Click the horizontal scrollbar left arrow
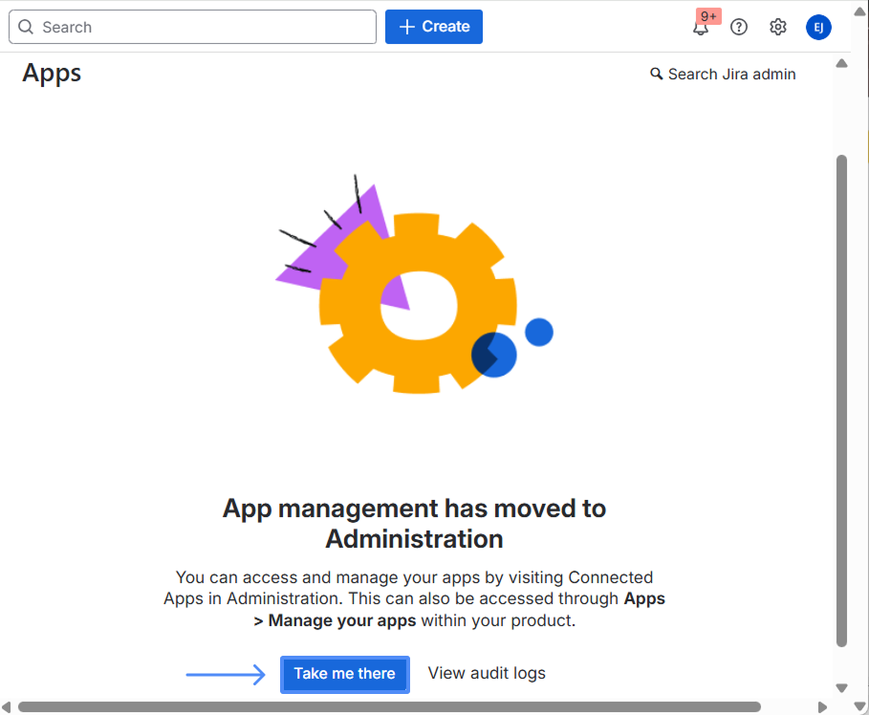The width and height of the screenshot is (869, 715). [8, 707]
